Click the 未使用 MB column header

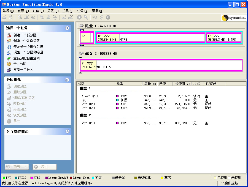pyautogui.click(x=182, y=84)
